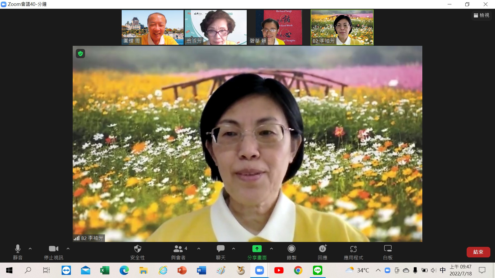Image resolution: width=495 pixels, height=278 pixels.
Task: Mute the microphone
Action: pos(18,249)
